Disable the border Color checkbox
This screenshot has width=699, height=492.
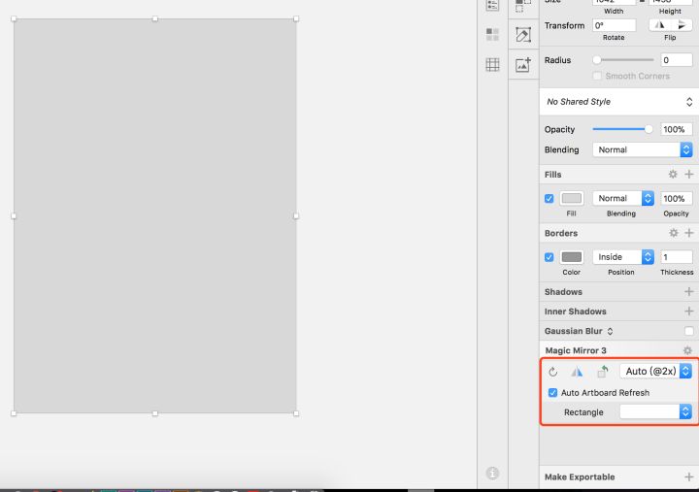coord(549,257)
